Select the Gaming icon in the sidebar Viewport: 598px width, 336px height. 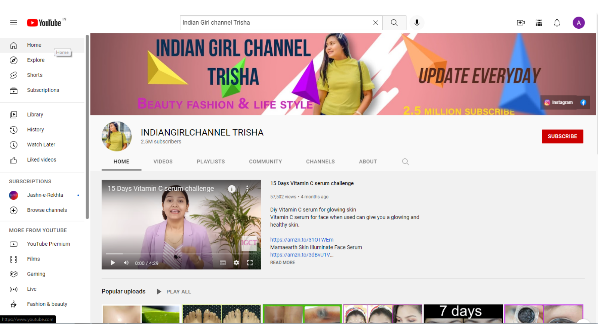tap(13, 274)
